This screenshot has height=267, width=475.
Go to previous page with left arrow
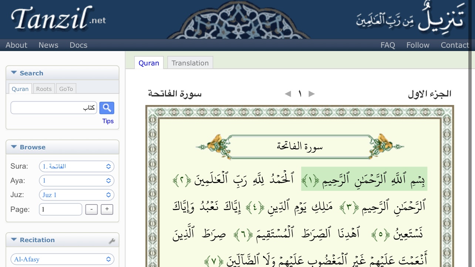(287, 94)
